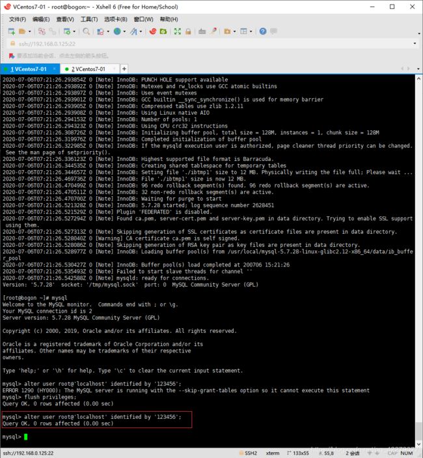Open the 工具(T) menu
Viewport: 423px width, 458px height.
point(89,20)
